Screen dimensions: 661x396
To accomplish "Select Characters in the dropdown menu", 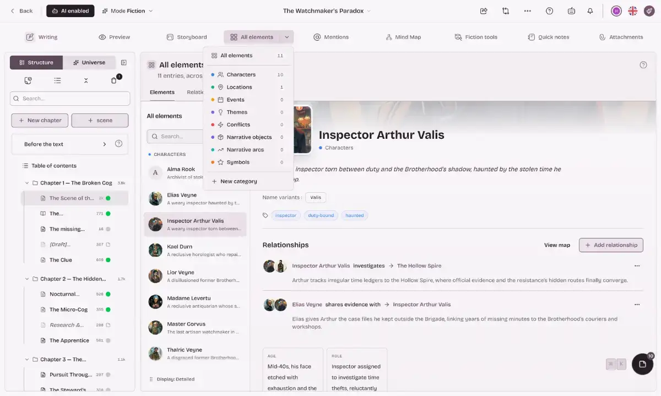I will [x=248, y=74].
